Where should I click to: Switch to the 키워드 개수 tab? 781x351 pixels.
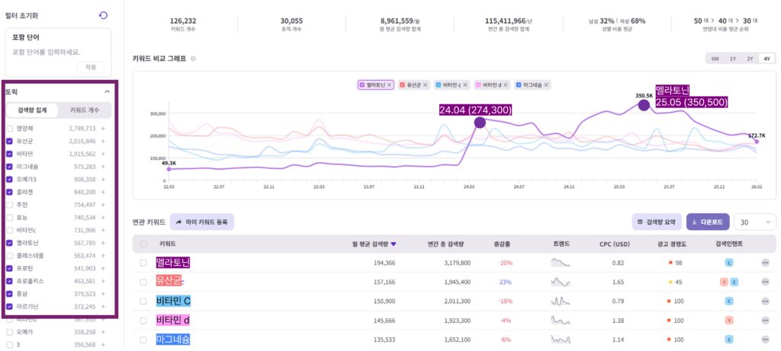pyautogui.click(x=85, y=110)
